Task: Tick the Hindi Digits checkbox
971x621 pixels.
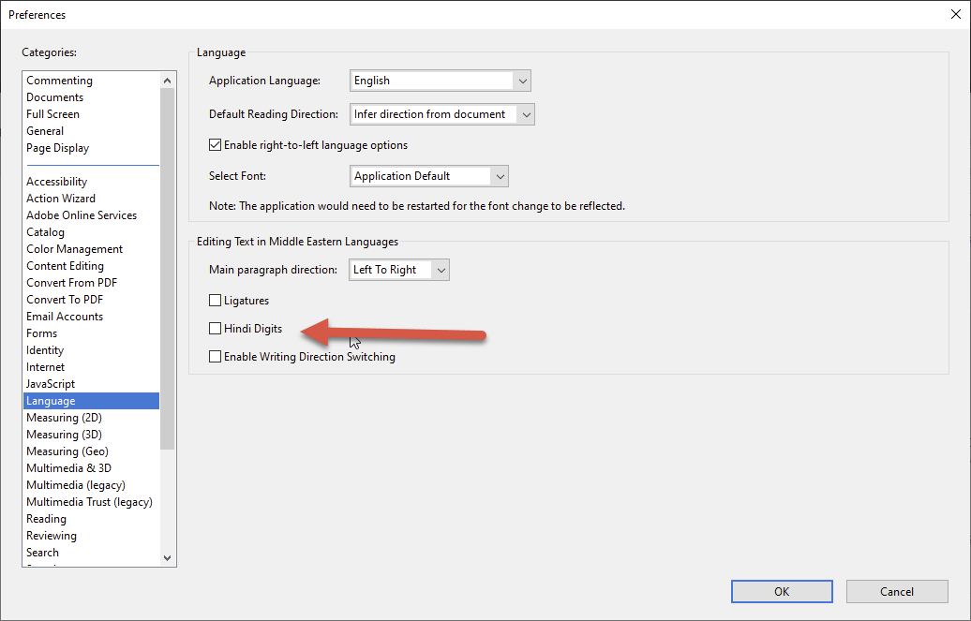Action: click(216, 329)
